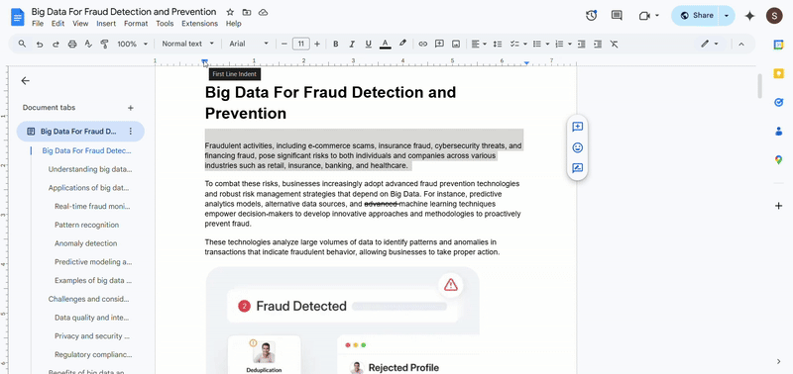Start a video call with the camera icon
This screenshot has height=374, width=793.
[644, 16]
